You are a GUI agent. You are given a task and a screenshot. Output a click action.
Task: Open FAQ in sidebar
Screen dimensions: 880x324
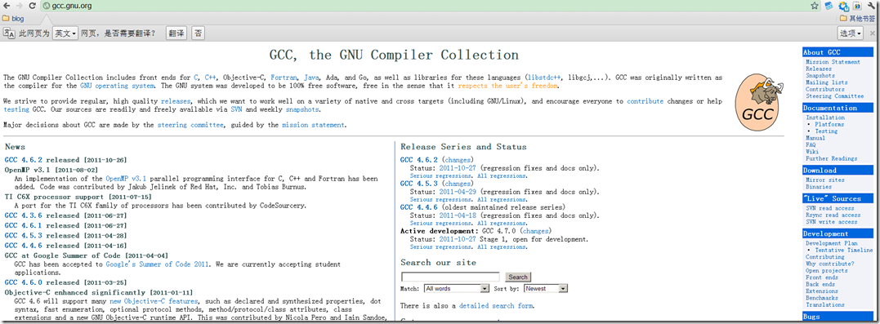point(811,144)
